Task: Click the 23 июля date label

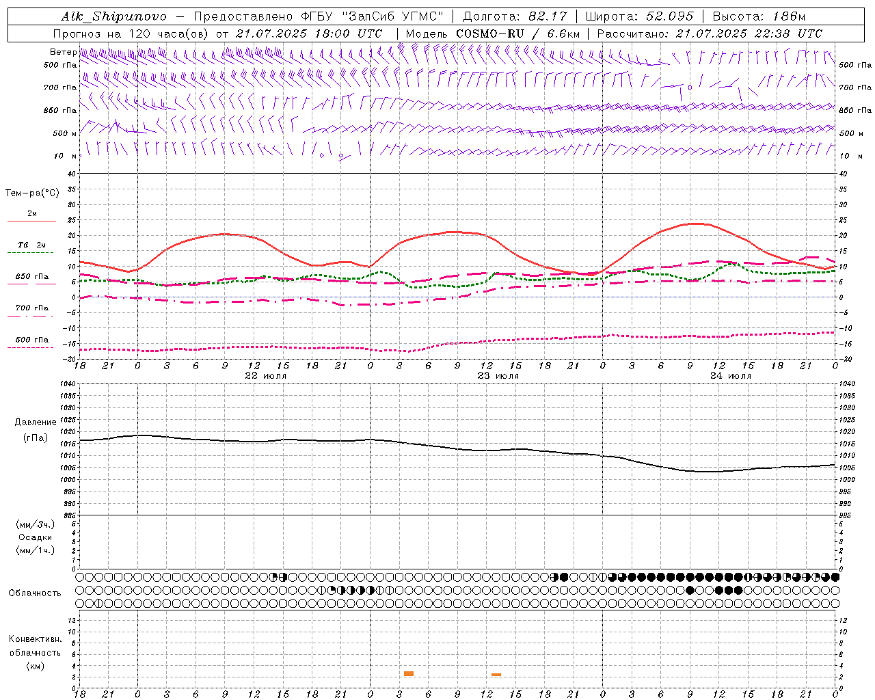Action: (498, 376)
